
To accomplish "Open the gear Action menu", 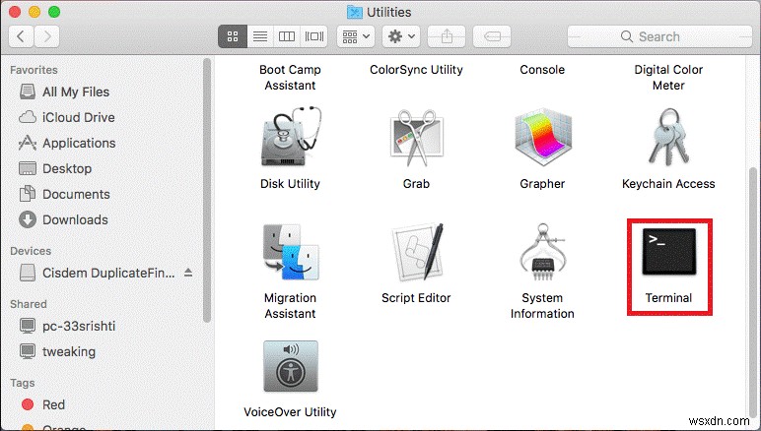I will (401, 36).
